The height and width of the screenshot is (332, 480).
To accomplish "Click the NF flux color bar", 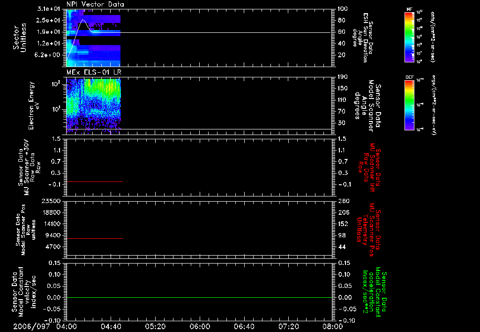I will 409,37.
